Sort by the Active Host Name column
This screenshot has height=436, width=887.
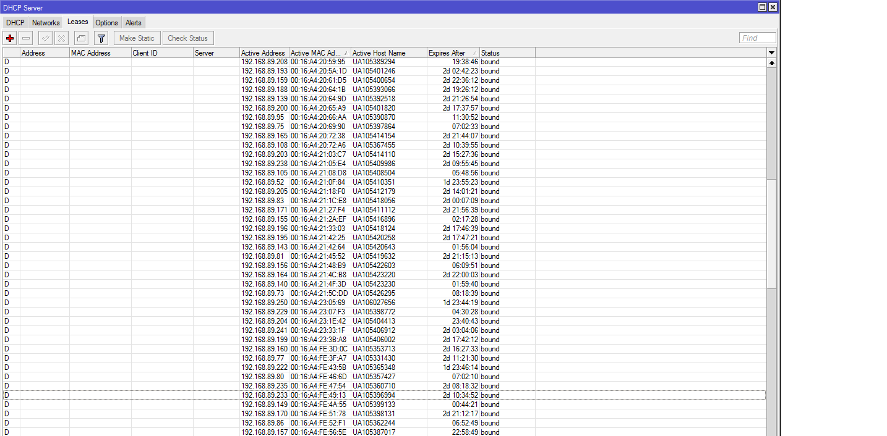[387, 52]
